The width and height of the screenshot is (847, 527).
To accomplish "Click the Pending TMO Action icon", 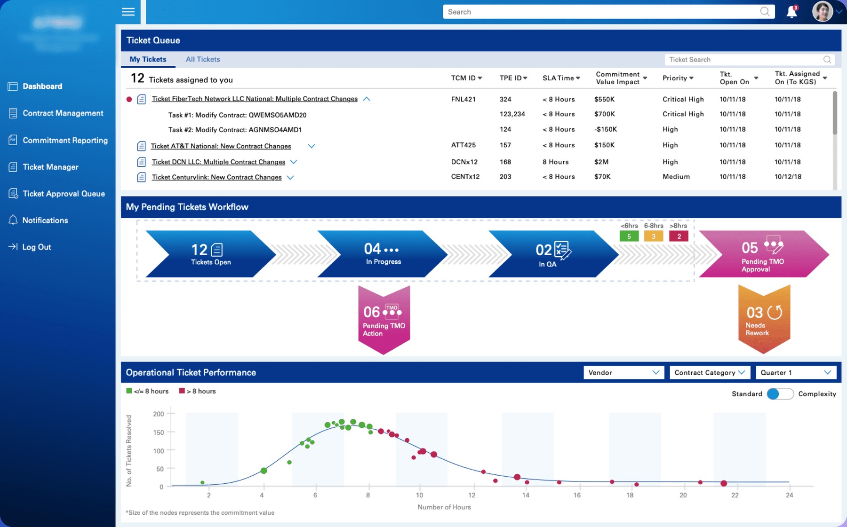I will coord(392,311).
